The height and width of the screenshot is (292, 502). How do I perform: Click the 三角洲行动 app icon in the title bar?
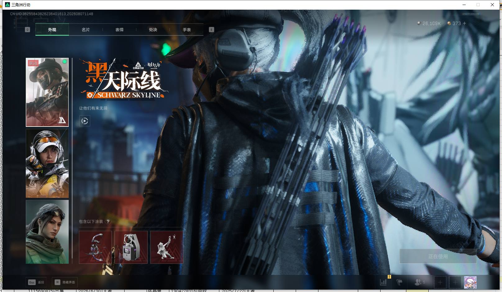click(7, 5)
